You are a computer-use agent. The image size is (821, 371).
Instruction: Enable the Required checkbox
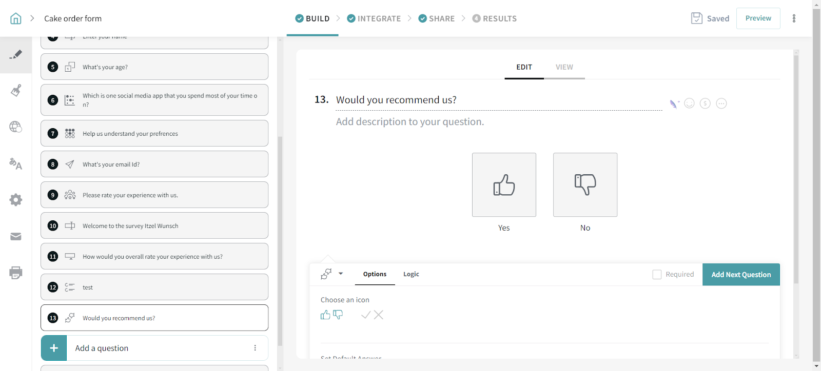pos(657,275)
